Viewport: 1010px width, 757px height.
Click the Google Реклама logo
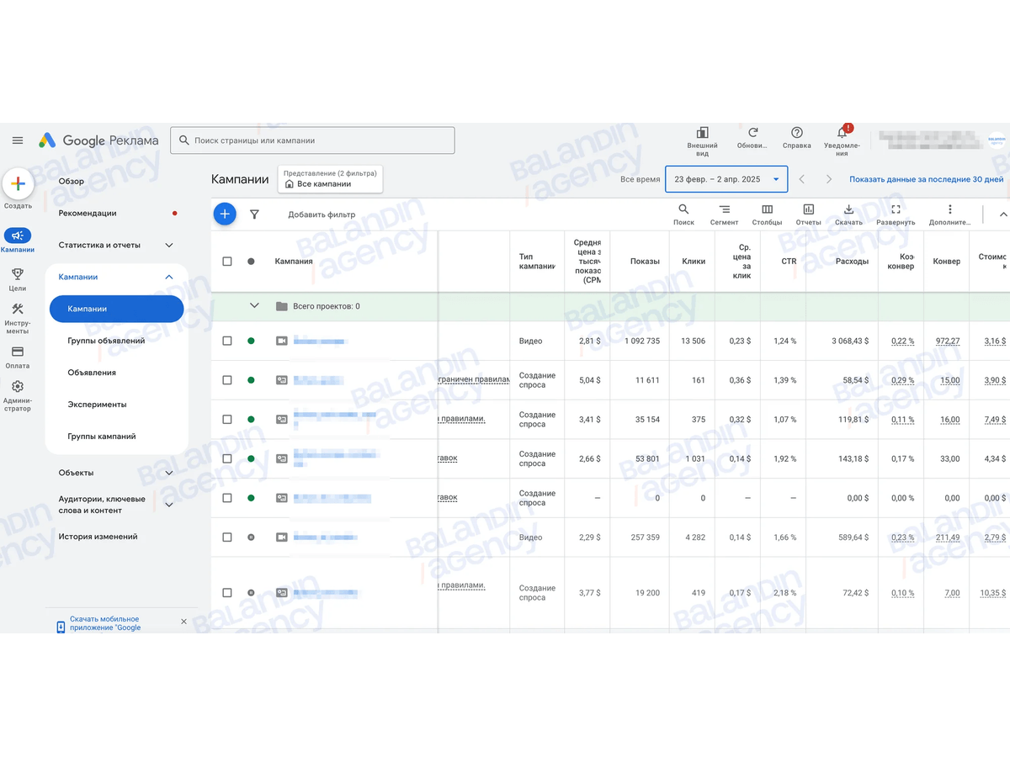point(98,140)
